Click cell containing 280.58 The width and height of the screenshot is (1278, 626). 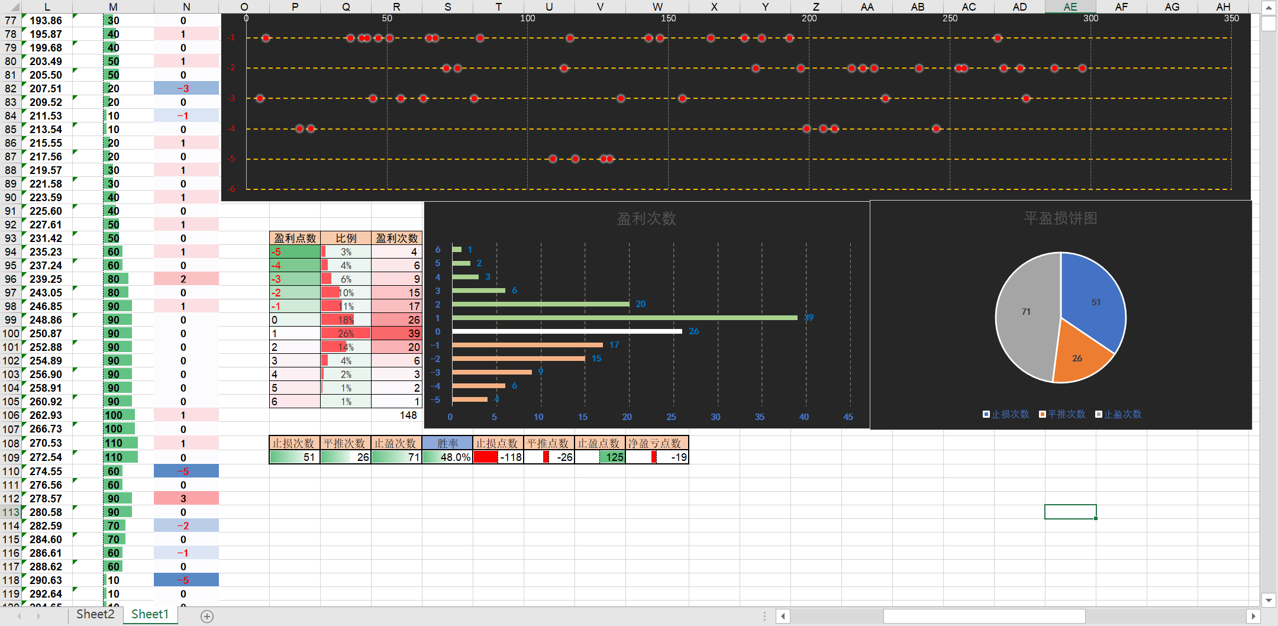point(47,512)
